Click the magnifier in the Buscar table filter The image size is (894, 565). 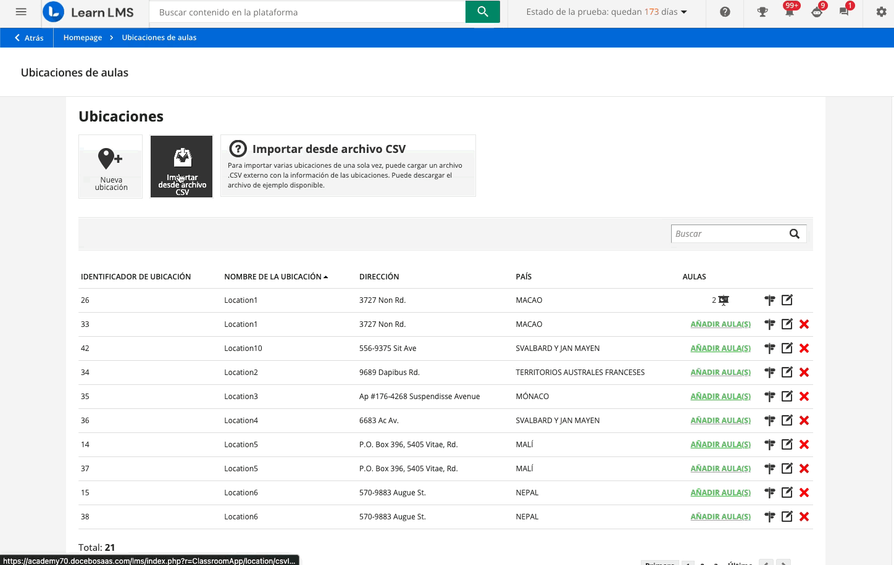coord(795,234)
